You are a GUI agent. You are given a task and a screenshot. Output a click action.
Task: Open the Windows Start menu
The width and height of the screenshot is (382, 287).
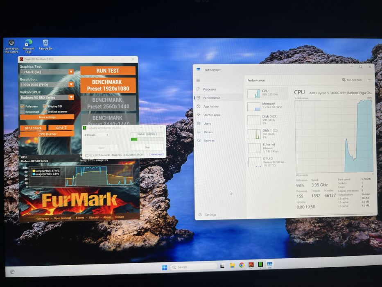(165, 267)
